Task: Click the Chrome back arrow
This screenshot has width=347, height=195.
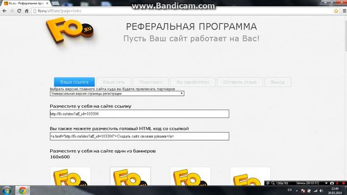Action: pyautogui.click(x=4, y=11)
